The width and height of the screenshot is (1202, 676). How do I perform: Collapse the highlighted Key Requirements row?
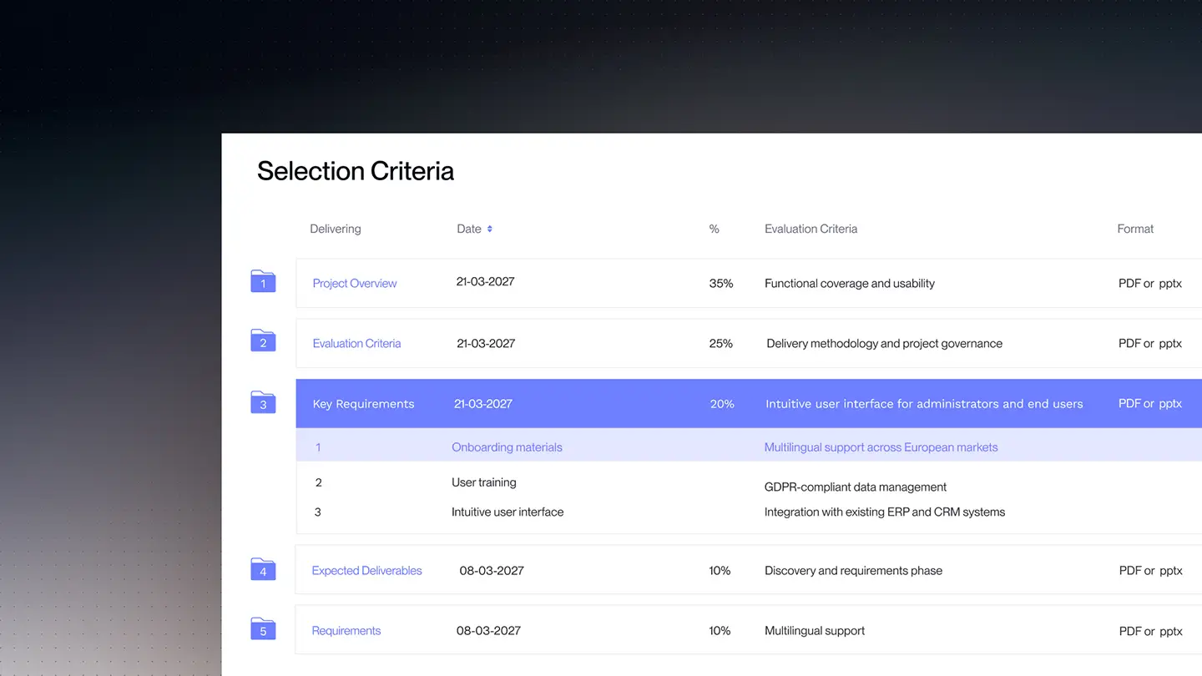pyautogui.click(x=749, y=404)
